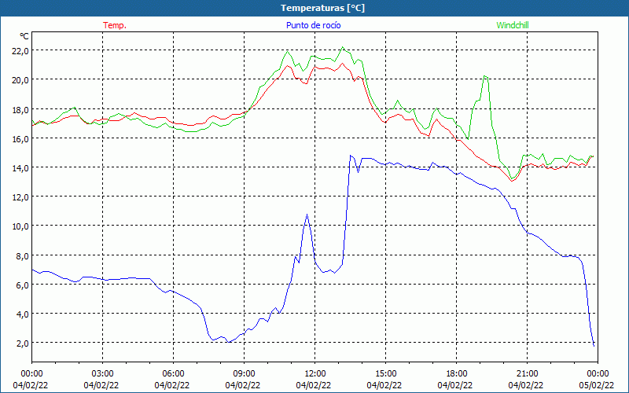Click the 16,0 y-axis value

click(20, 139)
